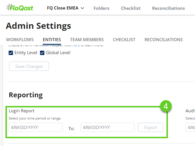Click the Audit report date field
195x146 pixels.
[x=191, y=127]
